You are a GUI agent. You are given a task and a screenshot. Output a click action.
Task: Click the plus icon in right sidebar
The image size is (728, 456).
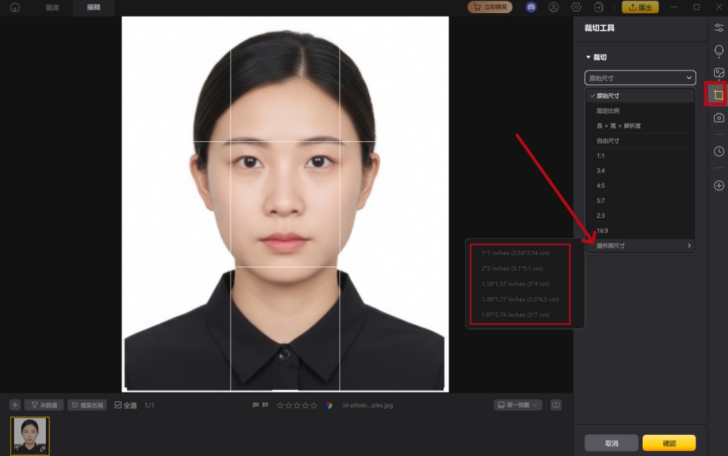point(719,186)
